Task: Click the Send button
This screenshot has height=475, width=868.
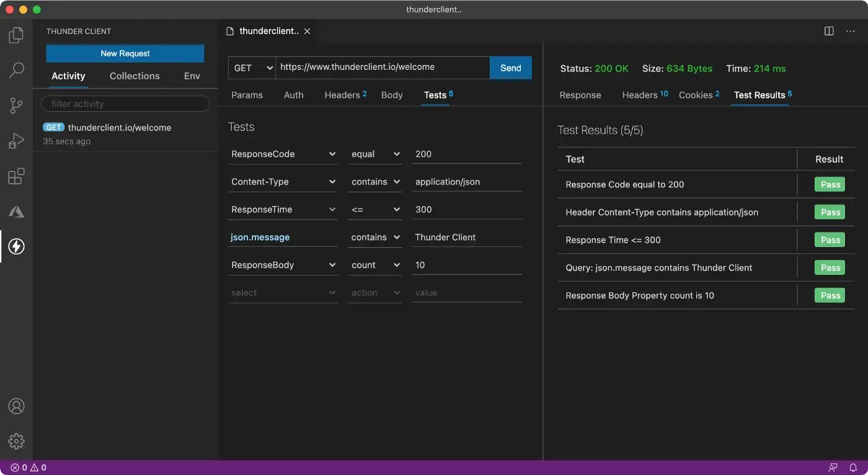Action: pos(510,68)
